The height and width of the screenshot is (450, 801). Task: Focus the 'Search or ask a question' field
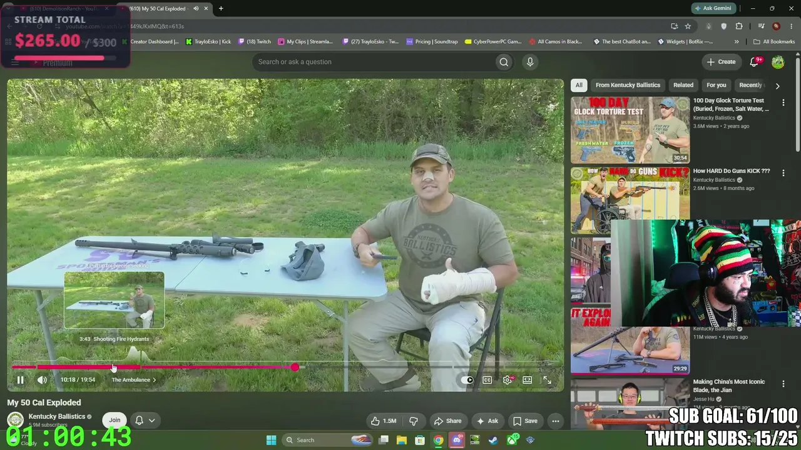point(374,62)
